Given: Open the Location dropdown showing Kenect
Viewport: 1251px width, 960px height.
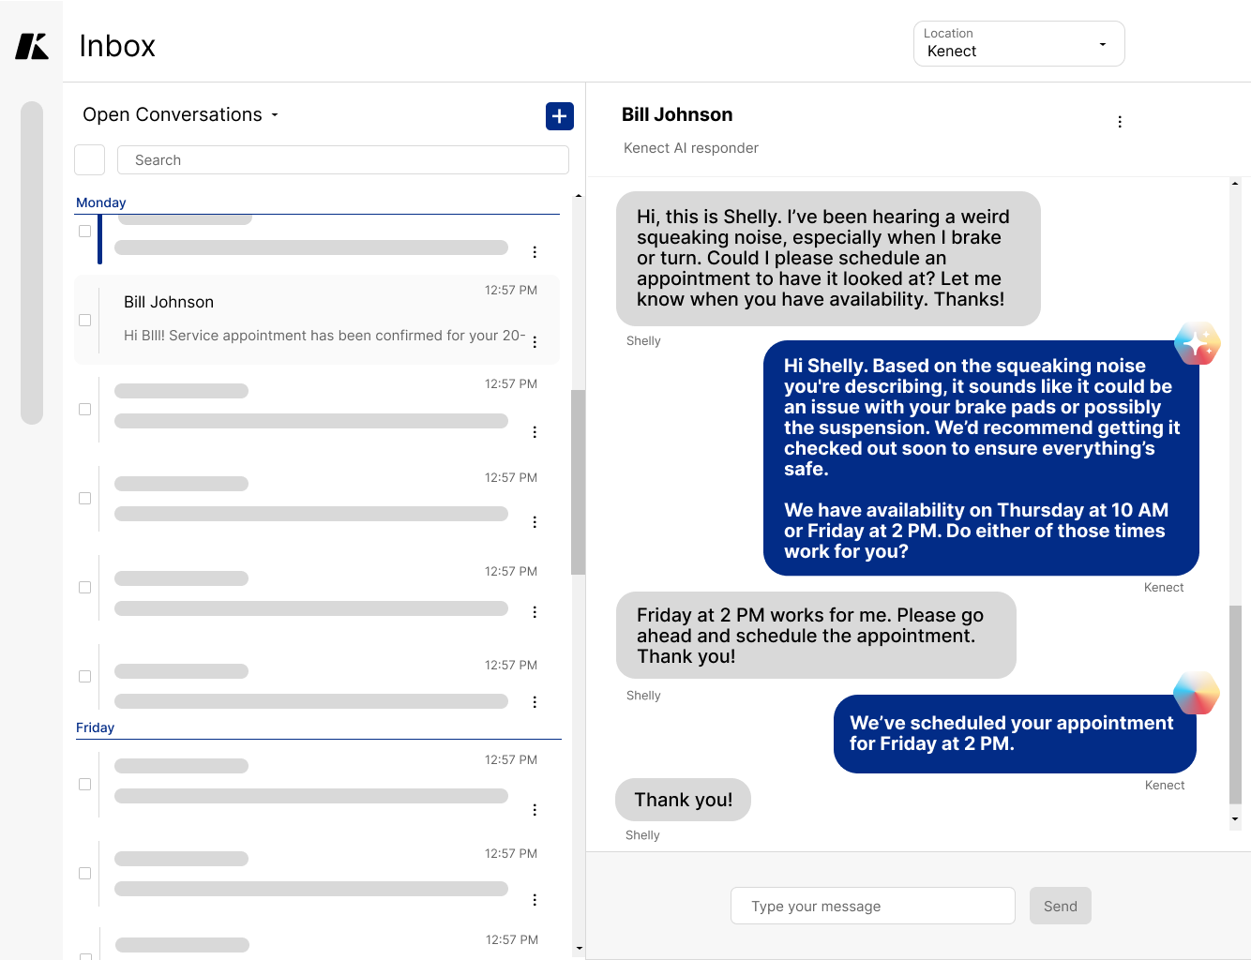Looking at the screenshot, I should click(1019, 44).
